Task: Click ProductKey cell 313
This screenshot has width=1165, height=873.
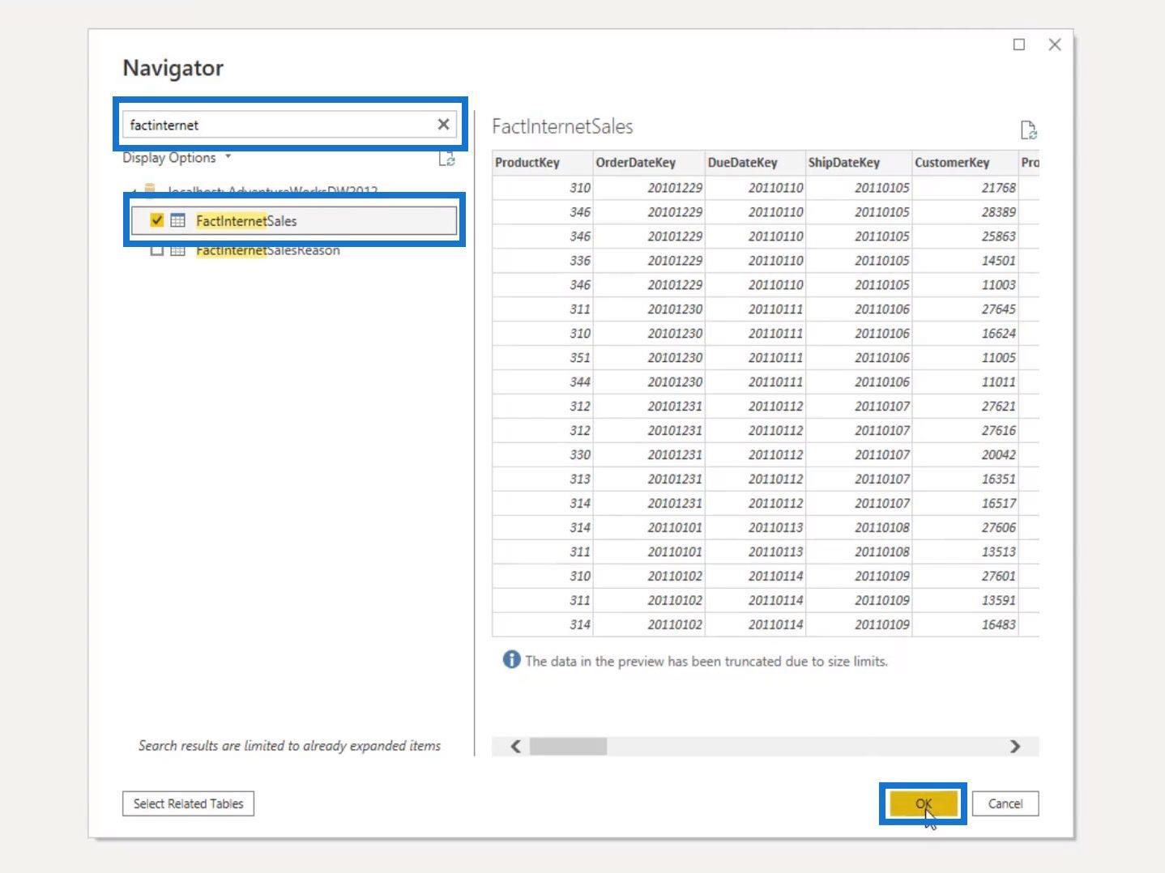Action: point(542,479)
